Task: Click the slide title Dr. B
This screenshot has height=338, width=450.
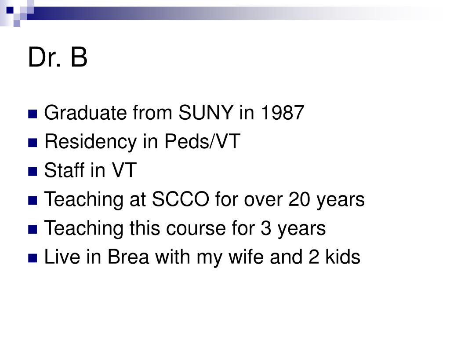Action: tap(58, 57)
